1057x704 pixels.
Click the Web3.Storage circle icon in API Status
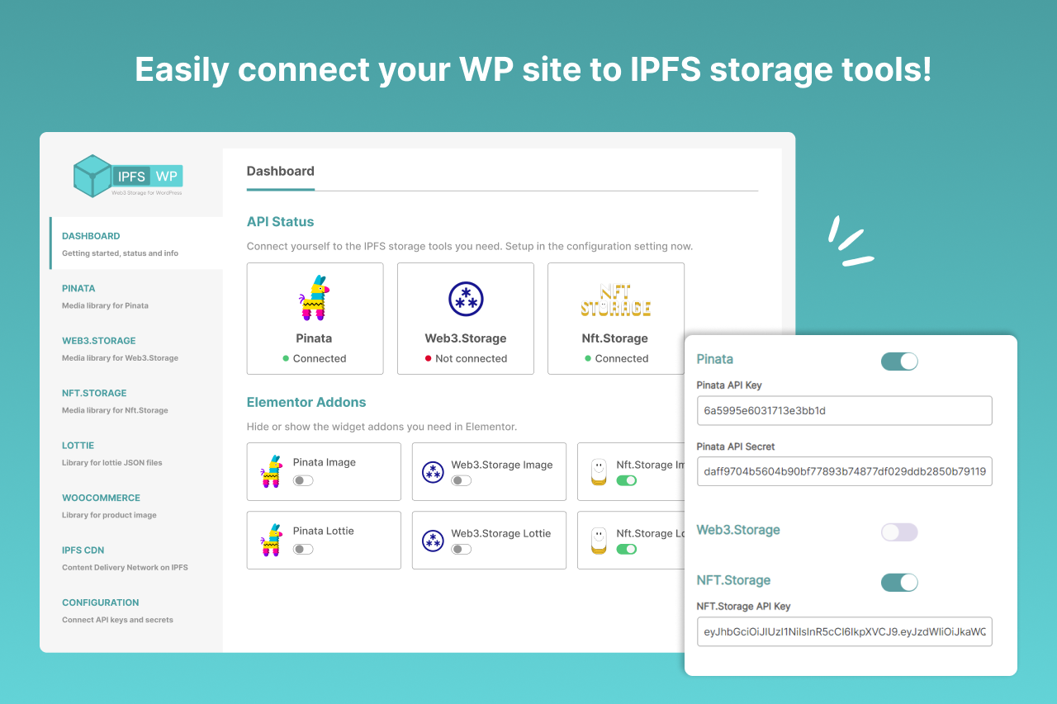465,299
